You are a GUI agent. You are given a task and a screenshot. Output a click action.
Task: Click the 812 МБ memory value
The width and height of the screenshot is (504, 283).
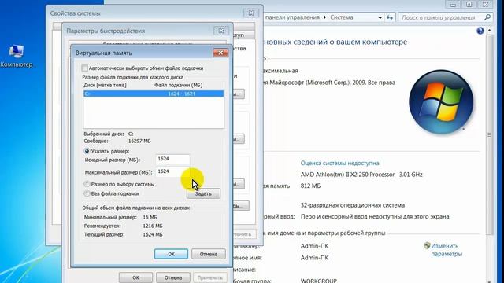[x=310, y=186]
